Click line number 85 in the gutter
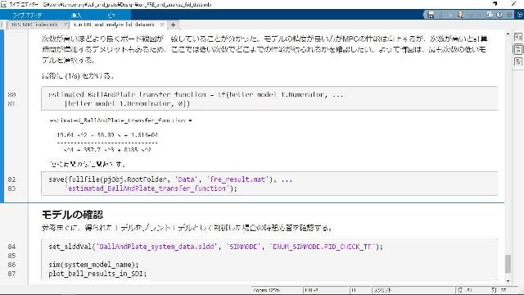524x295 pixels. tap(11, 256)
